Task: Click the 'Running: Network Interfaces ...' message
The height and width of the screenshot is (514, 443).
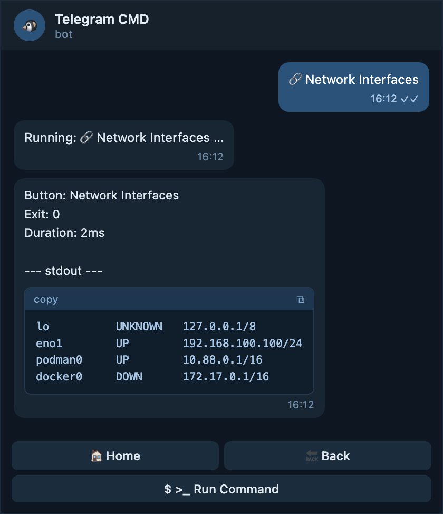Action: (x=124, y=145)
